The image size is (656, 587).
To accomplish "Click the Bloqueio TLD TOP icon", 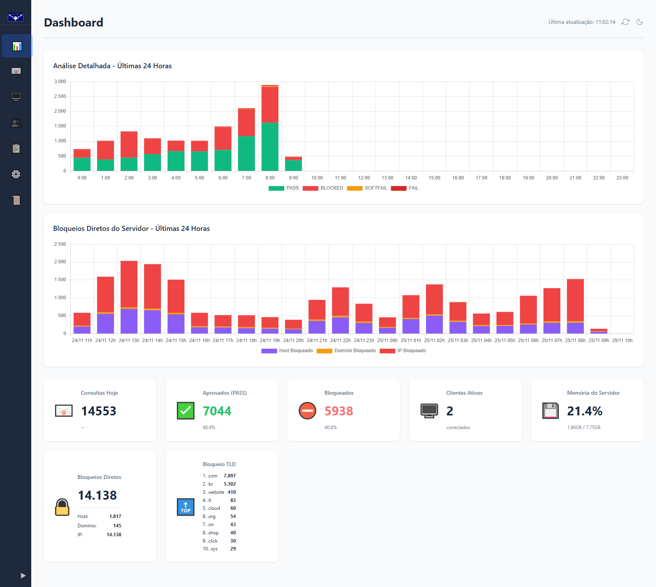I will tap(185, 507).
